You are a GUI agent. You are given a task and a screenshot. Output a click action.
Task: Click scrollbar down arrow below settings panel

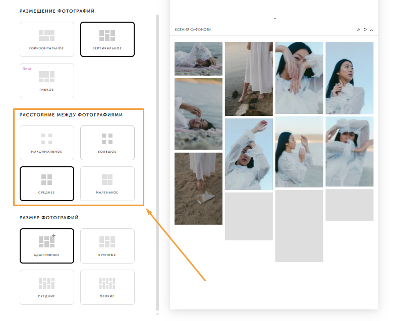[x=157, y=314]
